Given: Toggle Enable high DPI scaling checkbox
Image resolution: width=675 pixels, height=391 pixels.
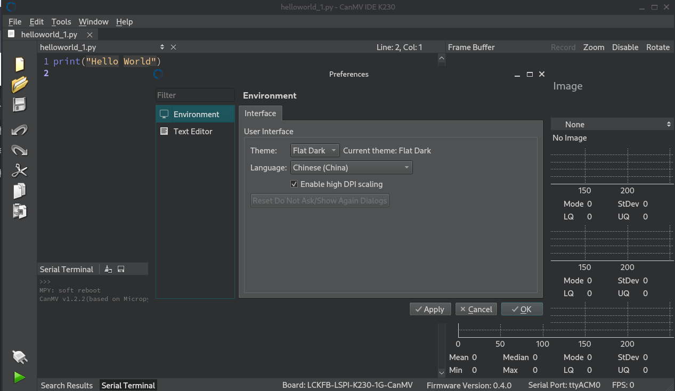Looking at the screenshot, I should (294, 184).
